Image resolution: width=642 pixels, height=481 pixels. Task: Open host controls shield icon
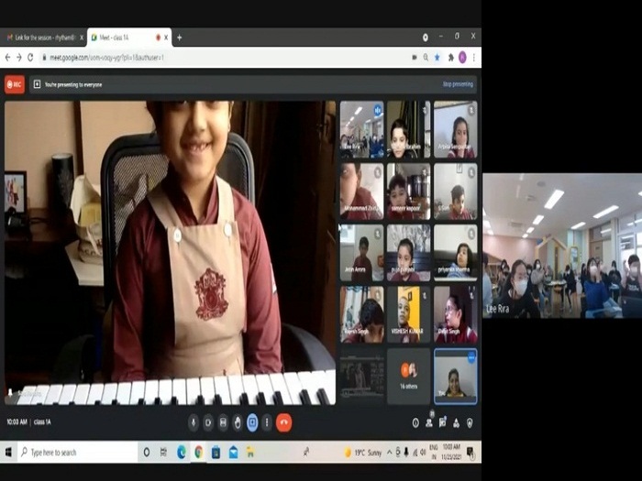pos(470,423)
